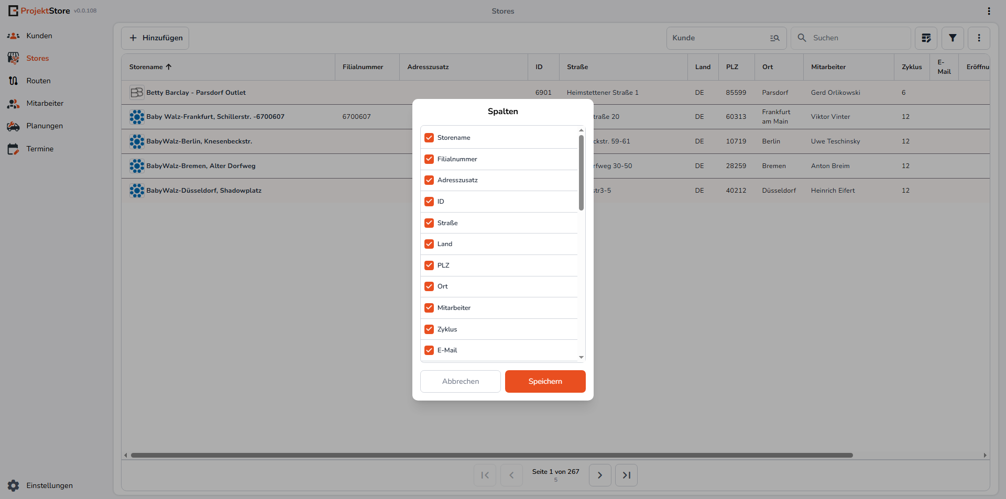
Task: Toggle the Zyklus column checkbox
Action: click(429, 329)
